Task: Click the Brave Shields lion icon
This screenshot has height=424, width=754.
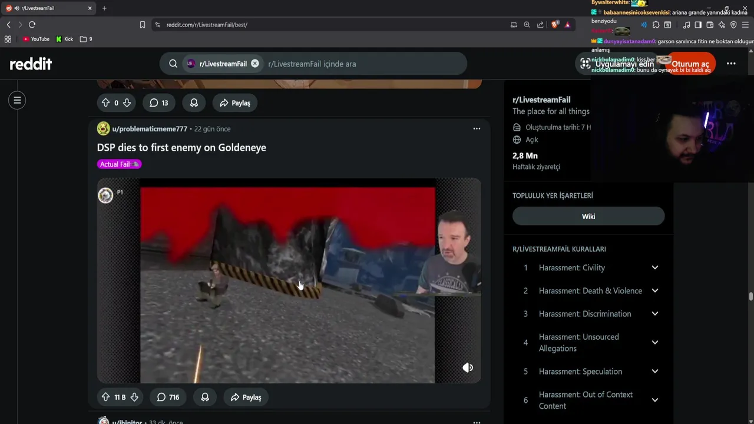Action: tap(554, 25)
